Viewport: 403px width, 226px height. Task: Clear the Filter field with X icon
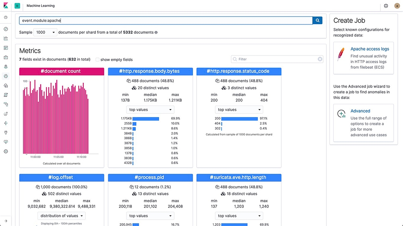click(320, 59)
